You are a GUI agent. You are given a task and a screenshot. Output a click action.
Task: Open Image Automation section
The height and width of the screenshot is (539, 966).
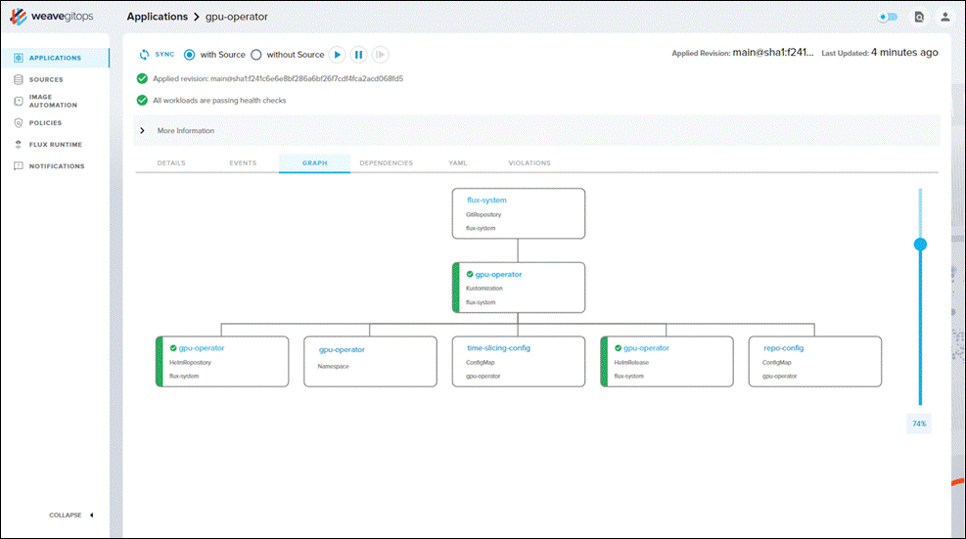53,101
